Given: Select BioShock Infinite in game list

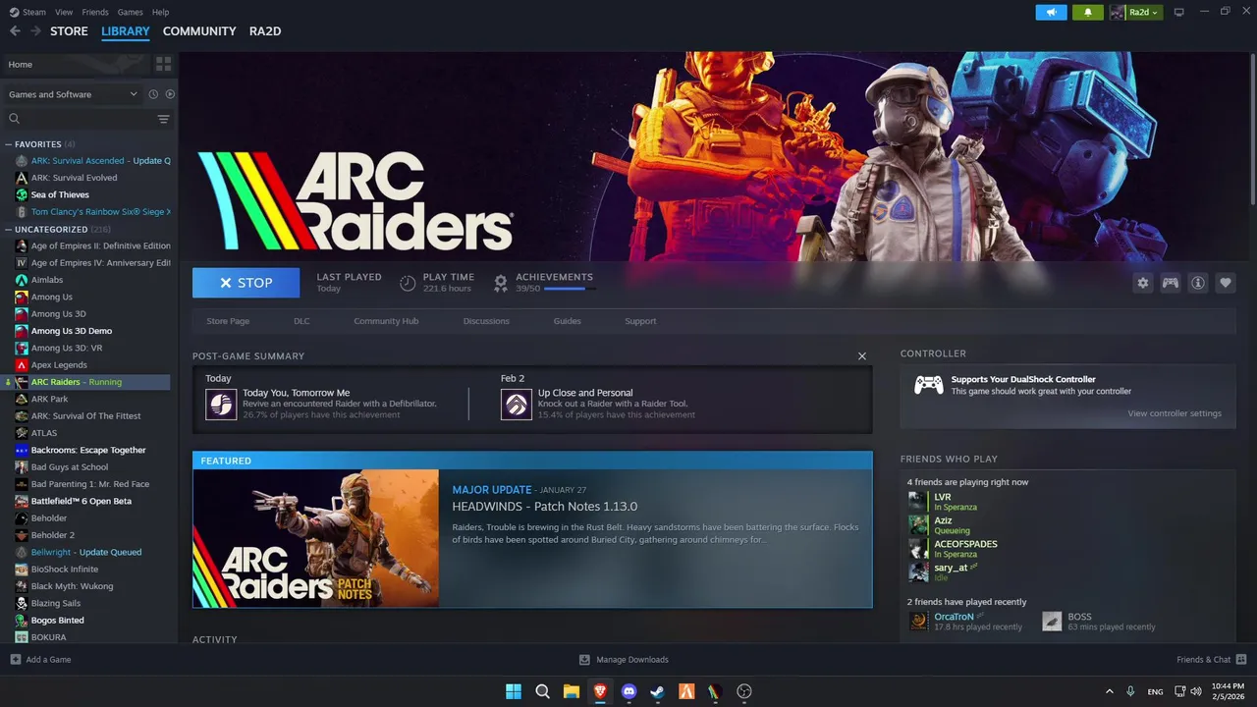Looking at the screenshot, I should tap(65, 569).
